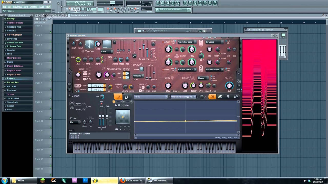The width and height of the screenshot is (328, 184).
Task: Open the EDIT menu
Action: pos(9,7)
